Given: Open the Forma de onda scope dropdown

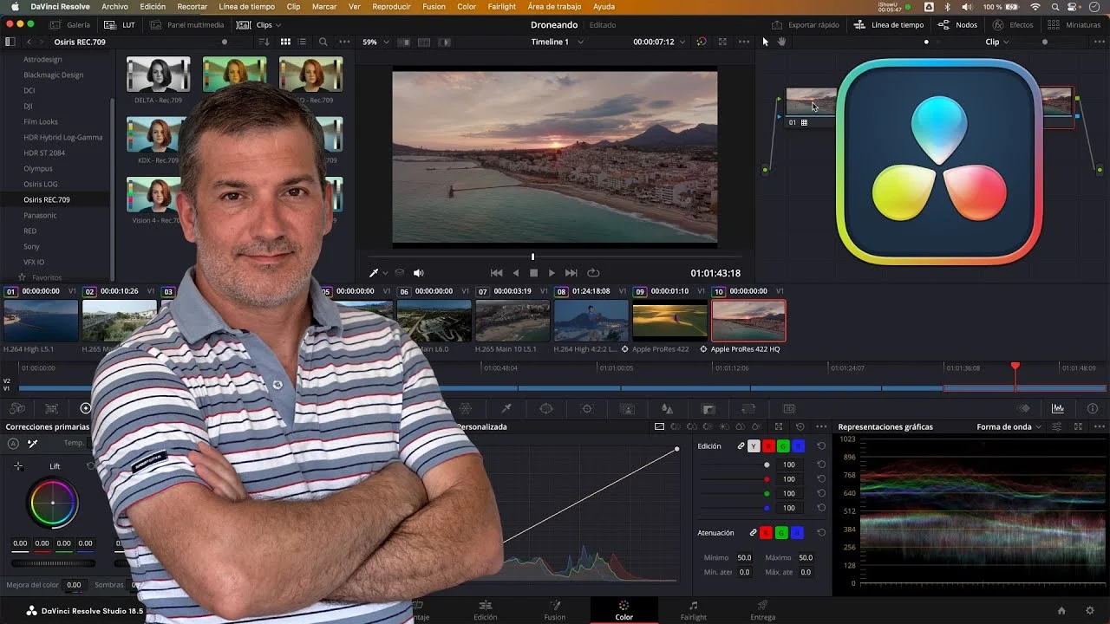Looking at the screenshot, I should coord(1009,426).
